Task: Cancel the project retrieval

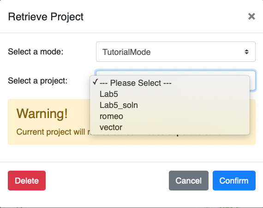Action: click(189, 180)
